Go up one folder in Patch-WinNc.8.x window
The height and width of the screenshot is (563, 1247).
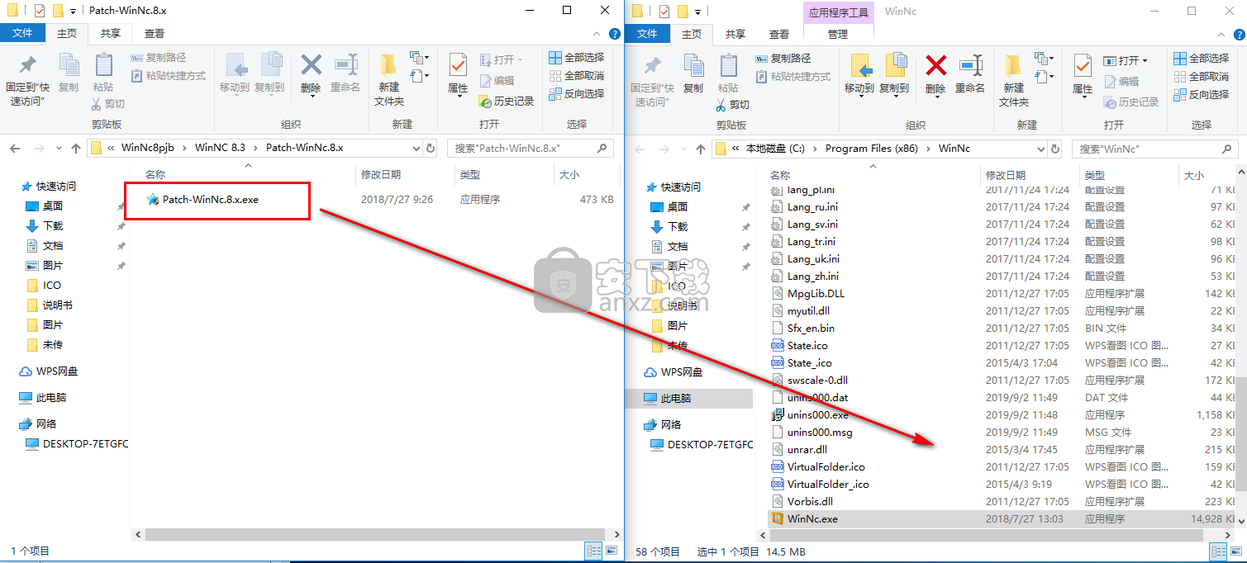76,148
